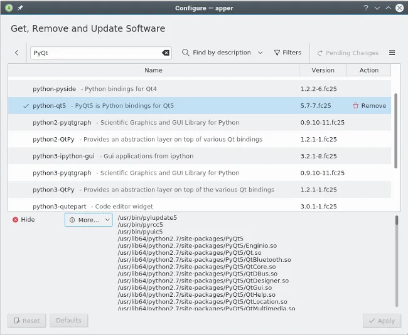Click into the package search field
Viewport: 408px width, 335px height.
click(94, 53)
